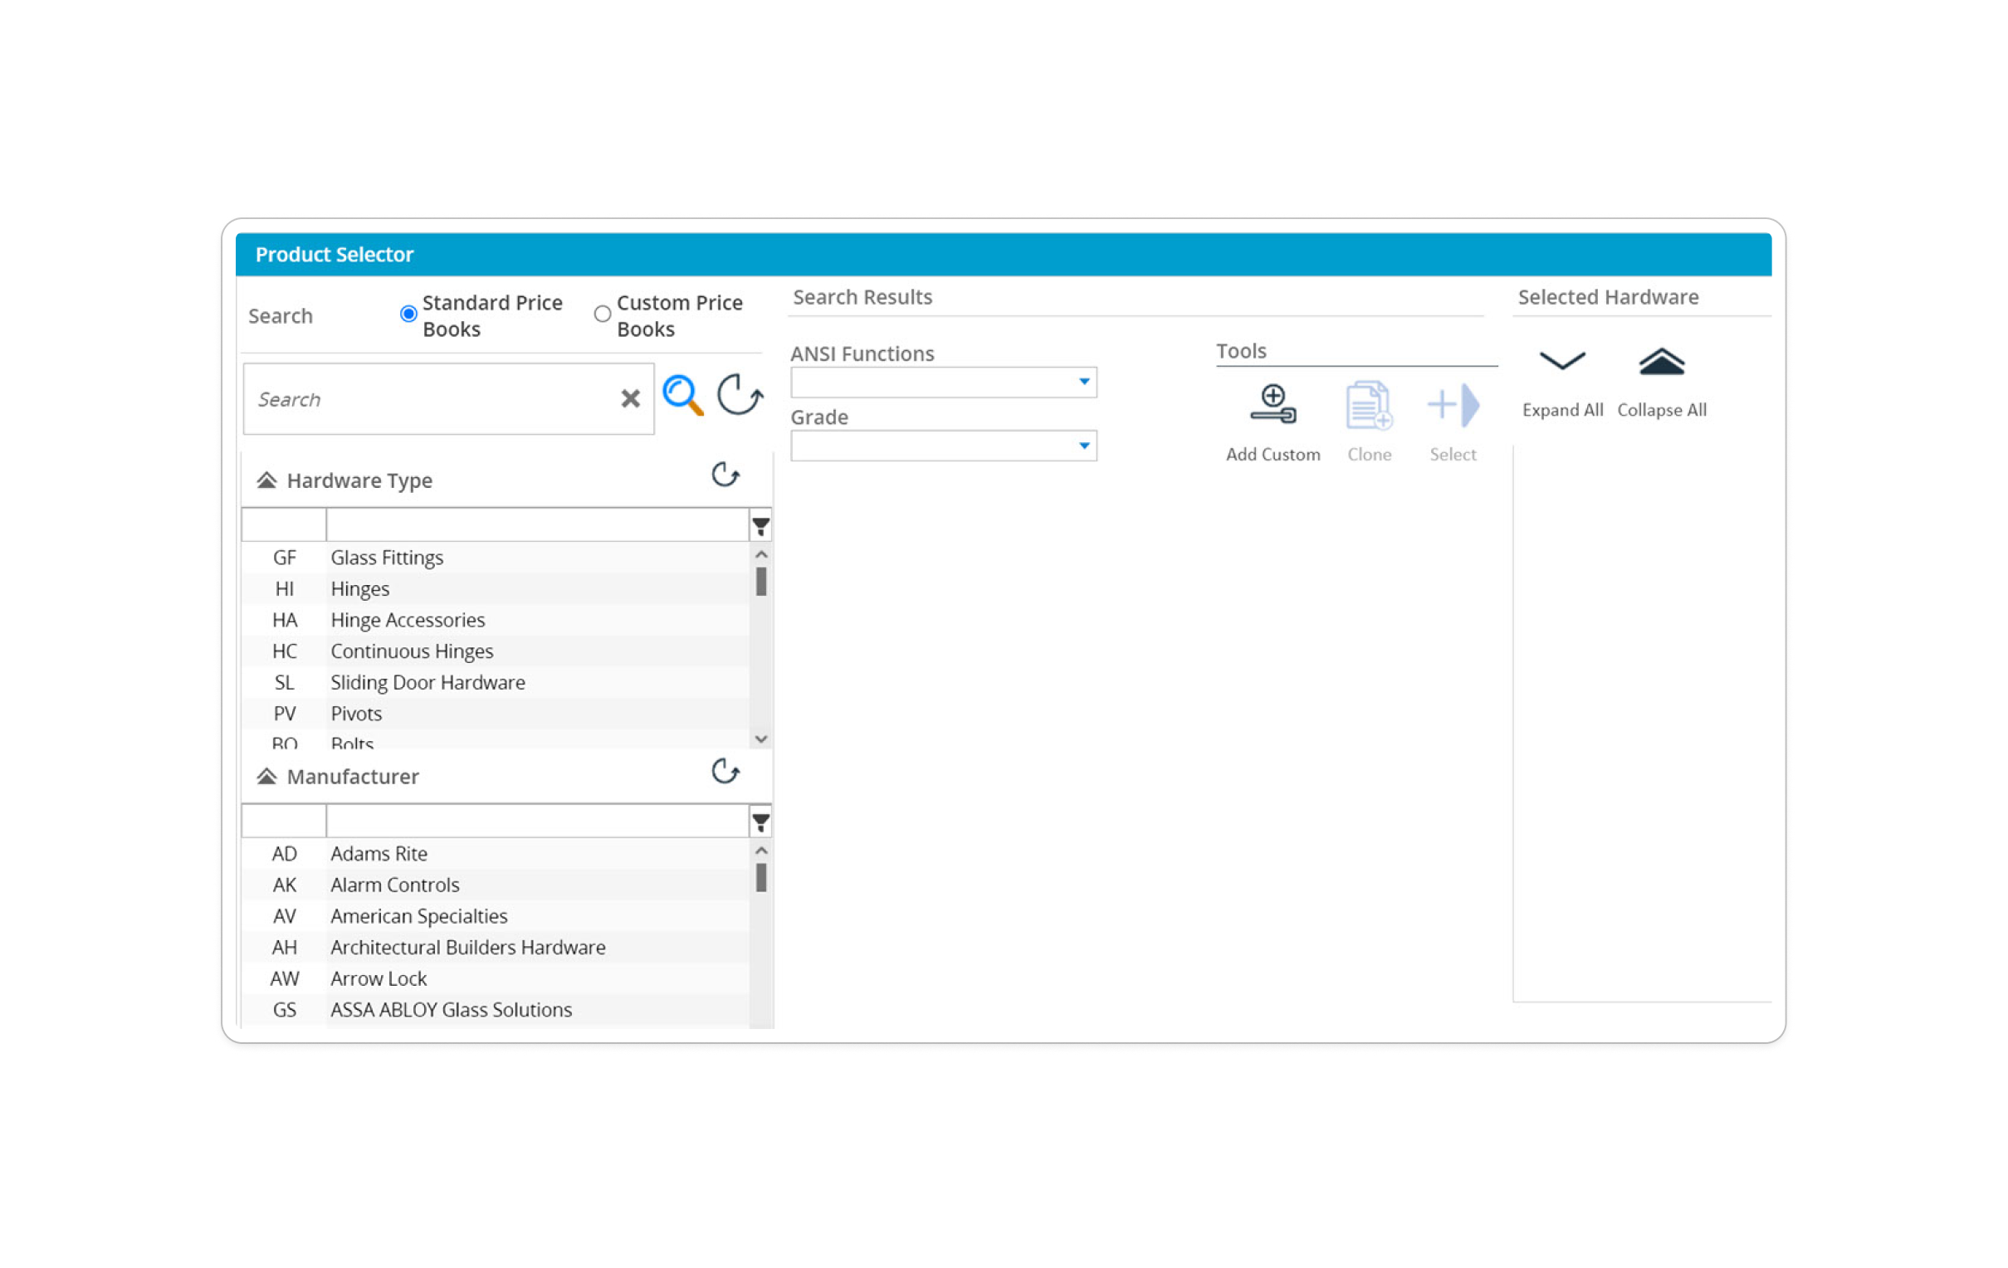Click the Add Custom tool
The width and height of the screenshot is (2008, 1268).
1273,422
